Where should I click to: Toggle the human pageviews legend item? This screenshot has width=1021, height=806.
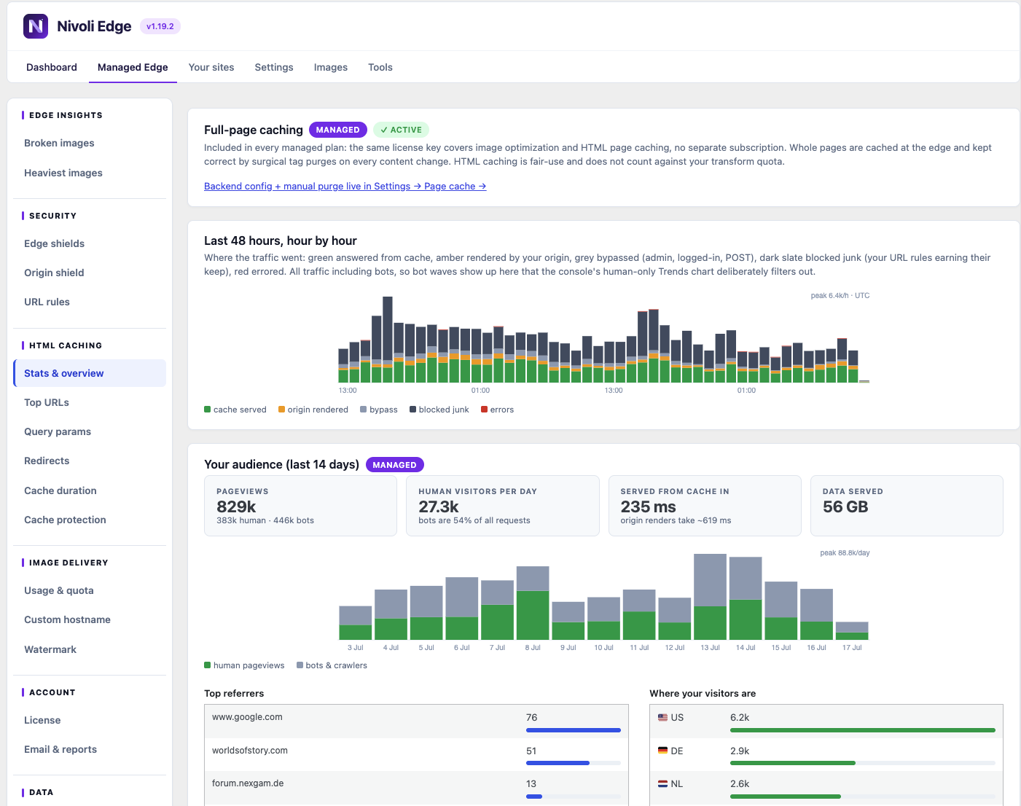244,665
